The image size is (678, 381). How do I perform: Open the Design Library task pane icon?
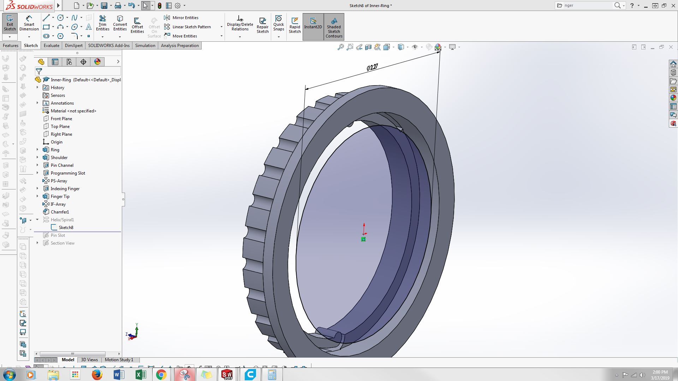coord(673,72)
